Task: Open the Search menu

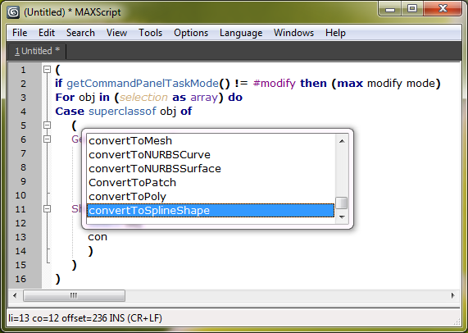Action: (80, 33)
